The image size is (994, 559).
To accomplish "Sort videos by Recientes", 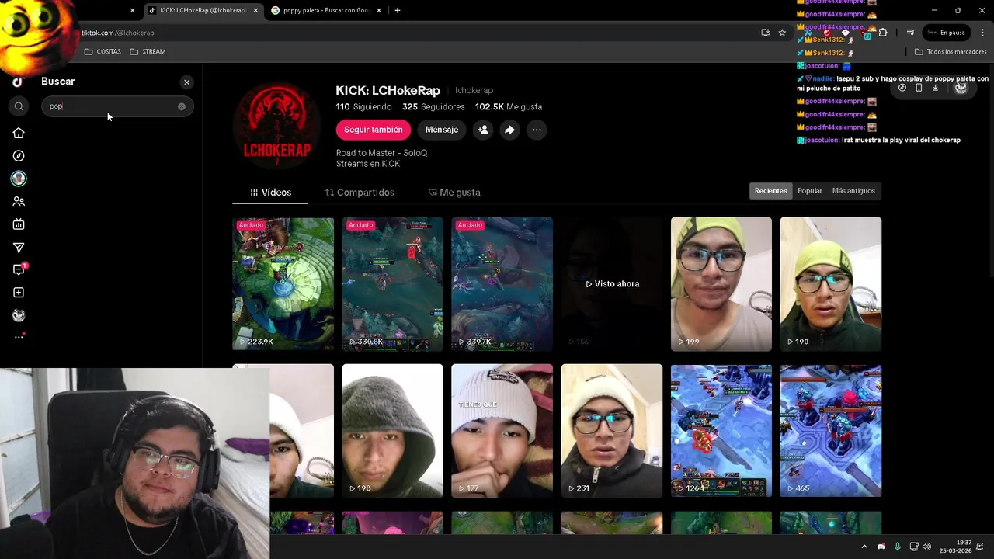I will click(770, 191).
